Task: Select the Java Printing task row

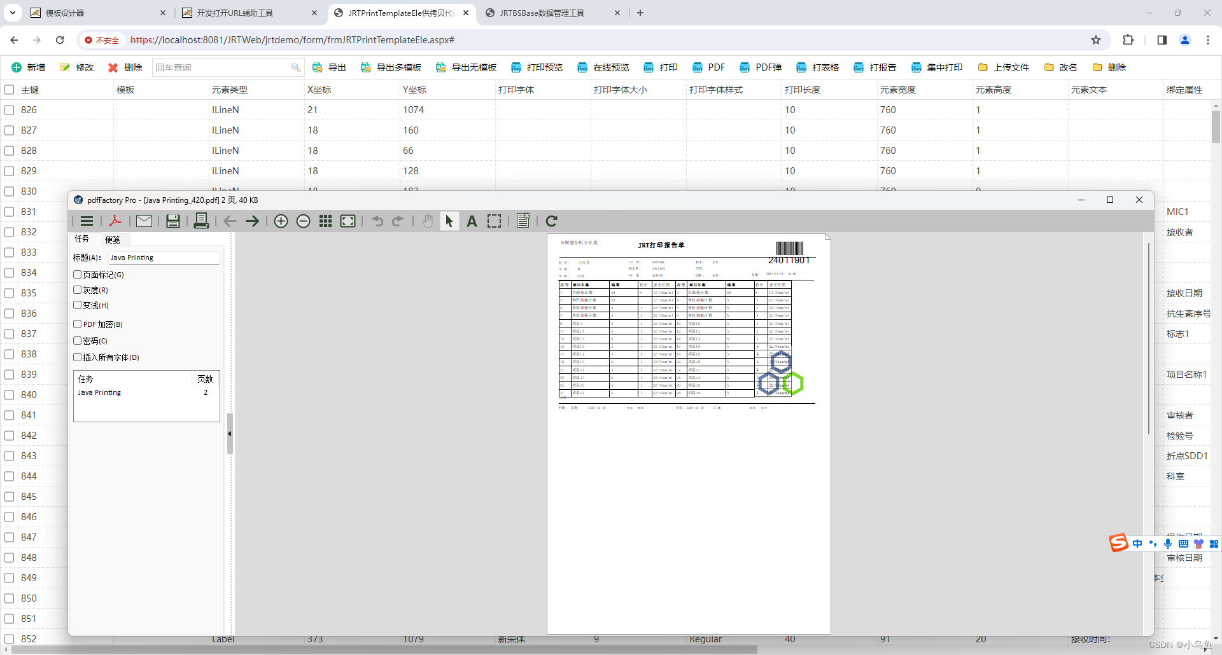Action: pos(146,393)
